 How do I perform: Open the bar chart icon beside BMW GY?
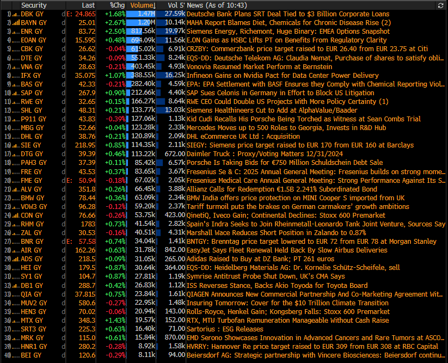[x=16, y=198]
